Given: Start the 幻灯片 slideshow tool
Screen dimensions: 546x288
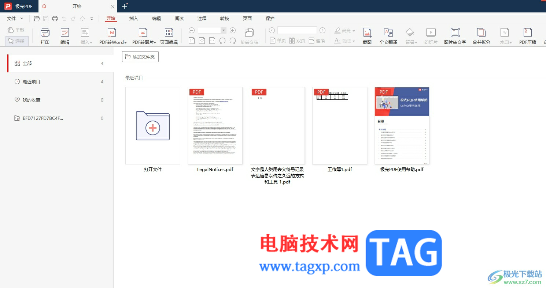Looking at the screenshot, I should pos(431,36).
